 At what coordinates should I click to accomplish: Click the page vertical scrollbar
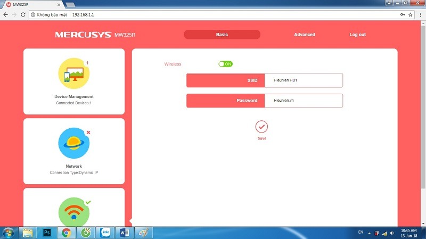(423, 108)
